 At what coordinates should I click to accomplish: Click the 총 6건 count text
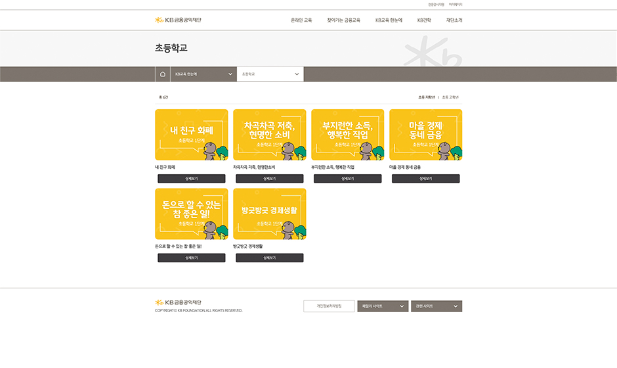[163, 97]
